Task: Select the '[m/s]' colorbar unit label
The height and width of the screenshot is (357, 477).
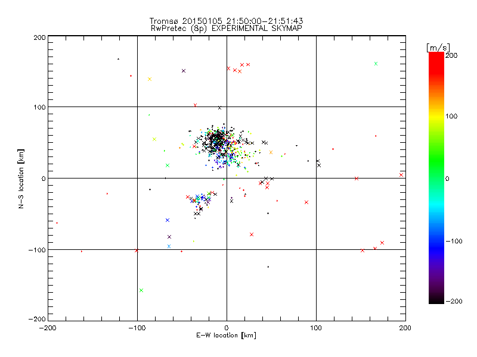Action: point(438,48)
